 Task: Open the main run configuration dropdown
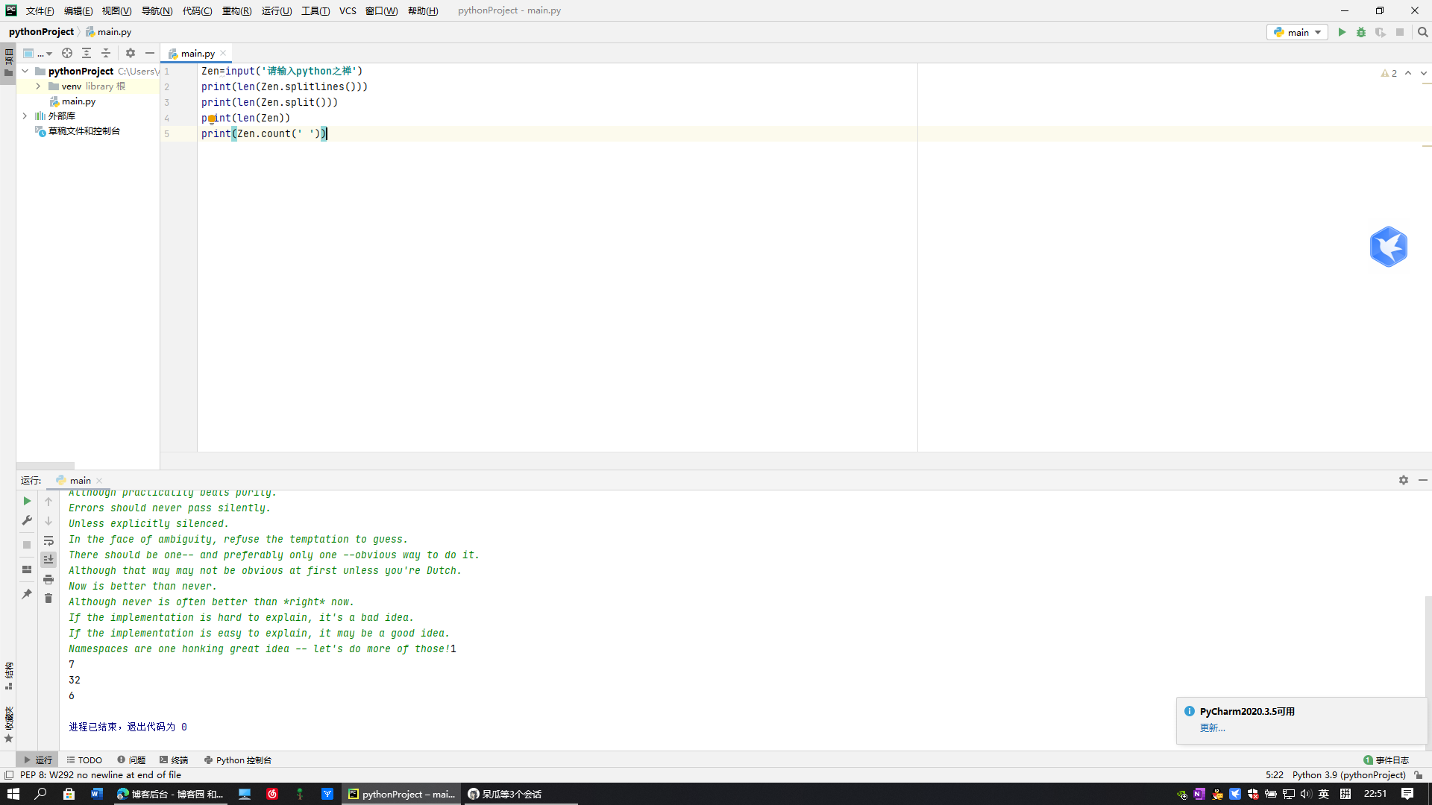tap(1298, 32)
